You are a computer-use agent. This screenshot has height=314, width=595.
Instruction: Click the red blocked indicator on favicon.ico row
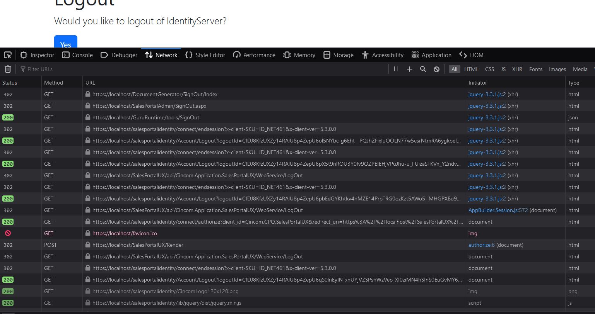click(7, 233)
